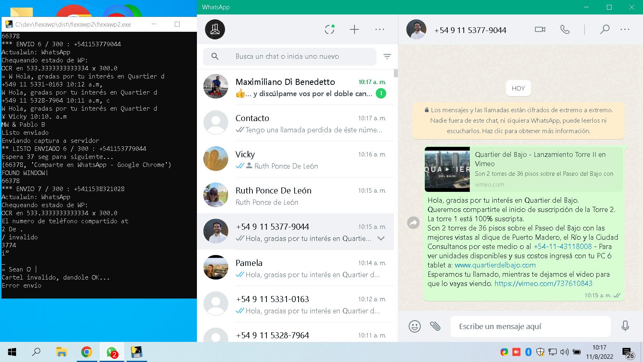This screenshot has height=362, width=643.
Task: Click the phone link +54-11-43118008
Action: (x=562, y=247)
